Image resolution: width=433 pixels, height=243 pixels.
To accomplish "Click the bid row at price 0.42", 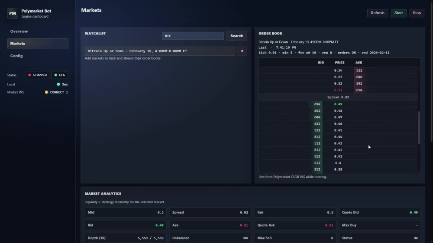I will 338,150.
